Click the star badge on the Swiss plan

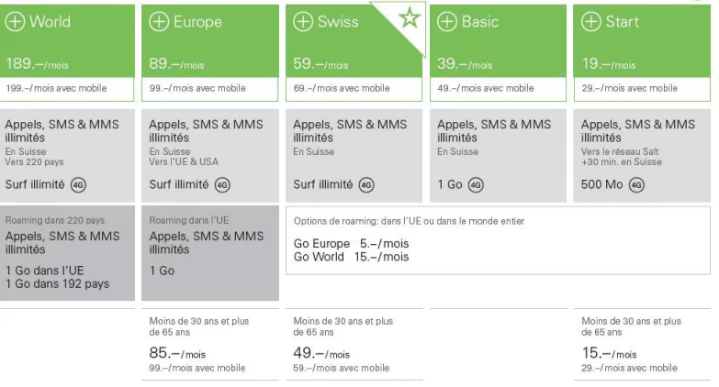[405, 17]
